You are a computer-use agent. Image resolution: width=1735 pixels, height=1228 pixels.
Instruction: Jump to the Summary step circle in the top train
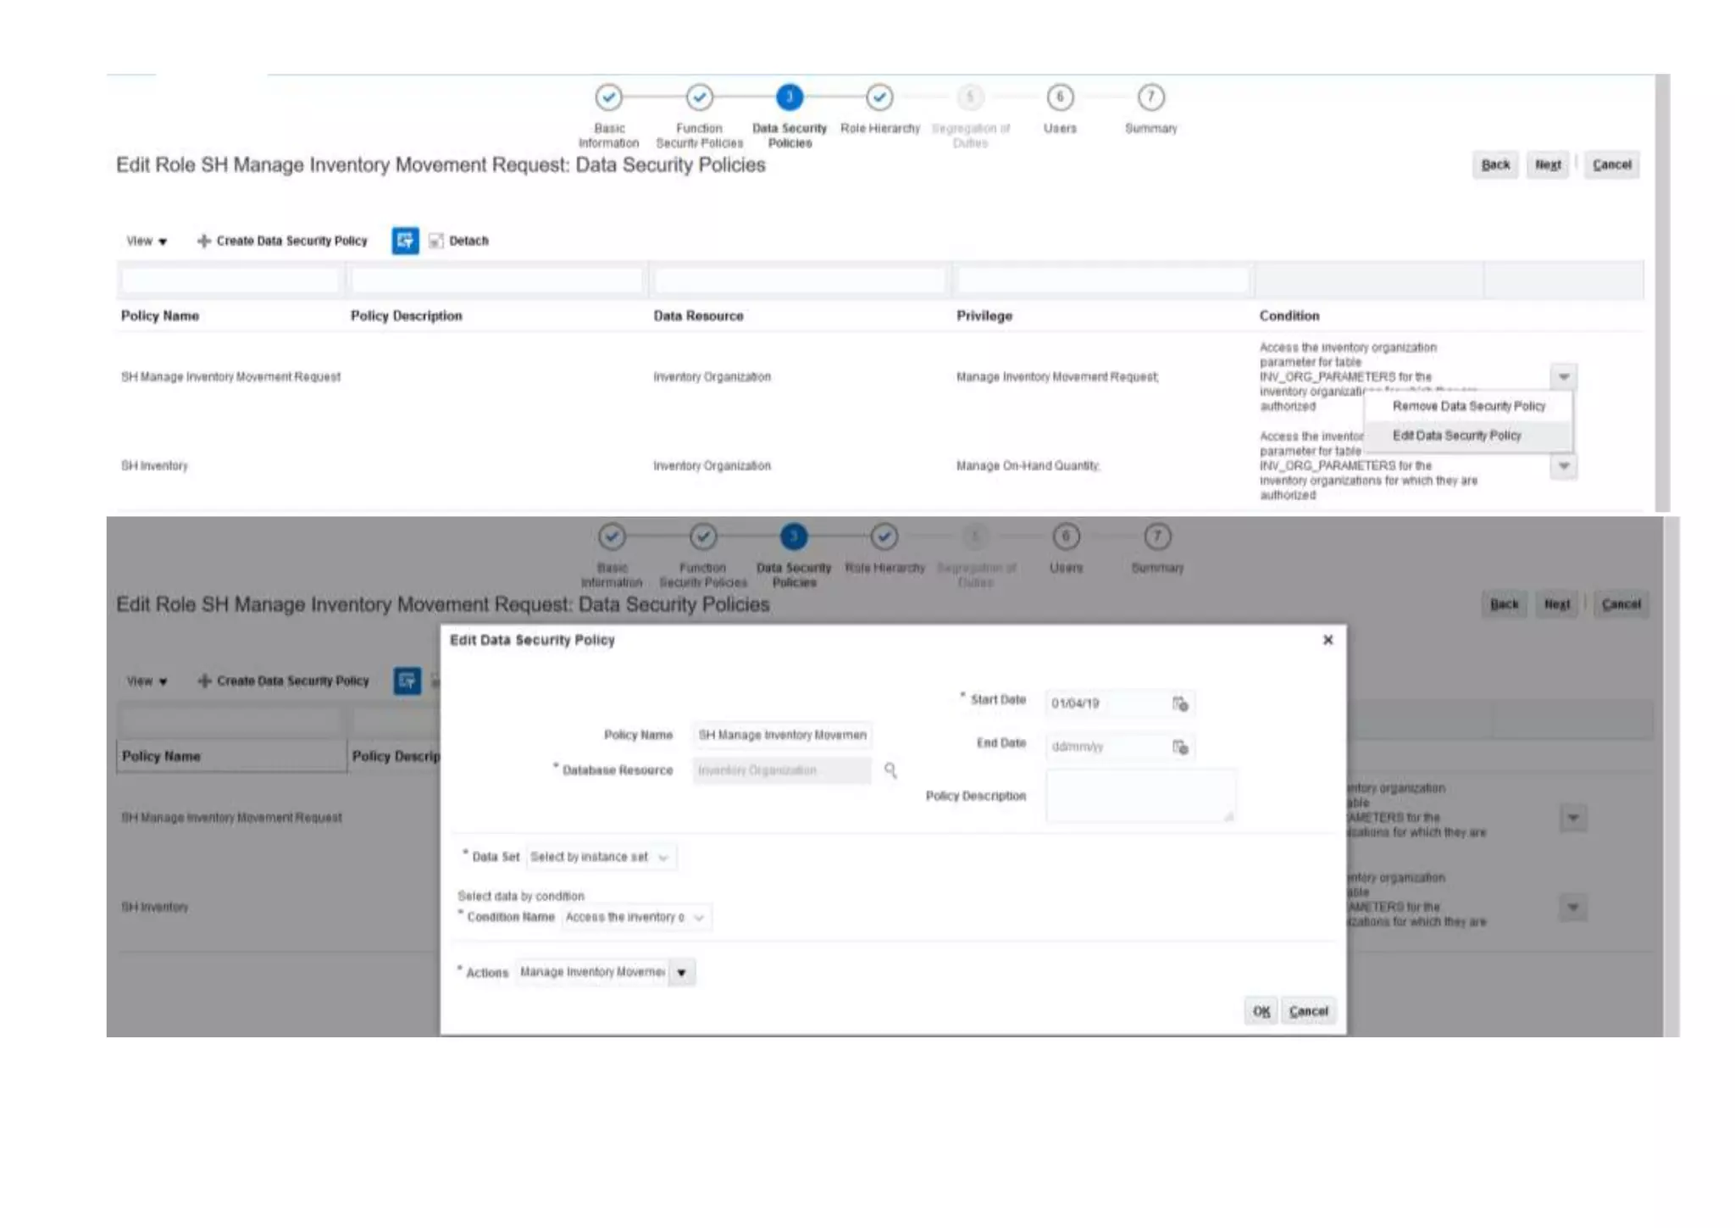click(x=1150, y=98)
